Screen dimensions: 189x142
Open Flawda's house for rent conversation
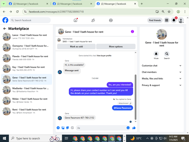26,58
